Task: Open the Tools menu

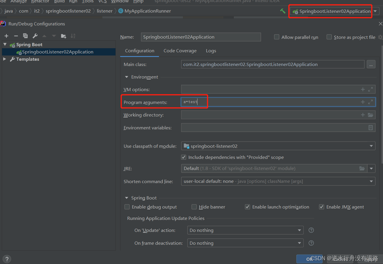Action: click(88, 1)
